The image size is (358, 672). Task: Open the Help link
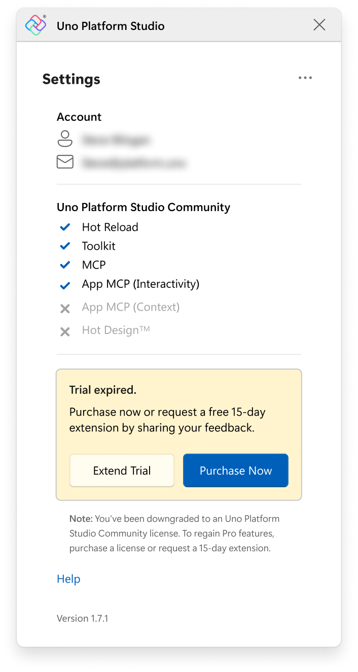(x=68, y=579)
